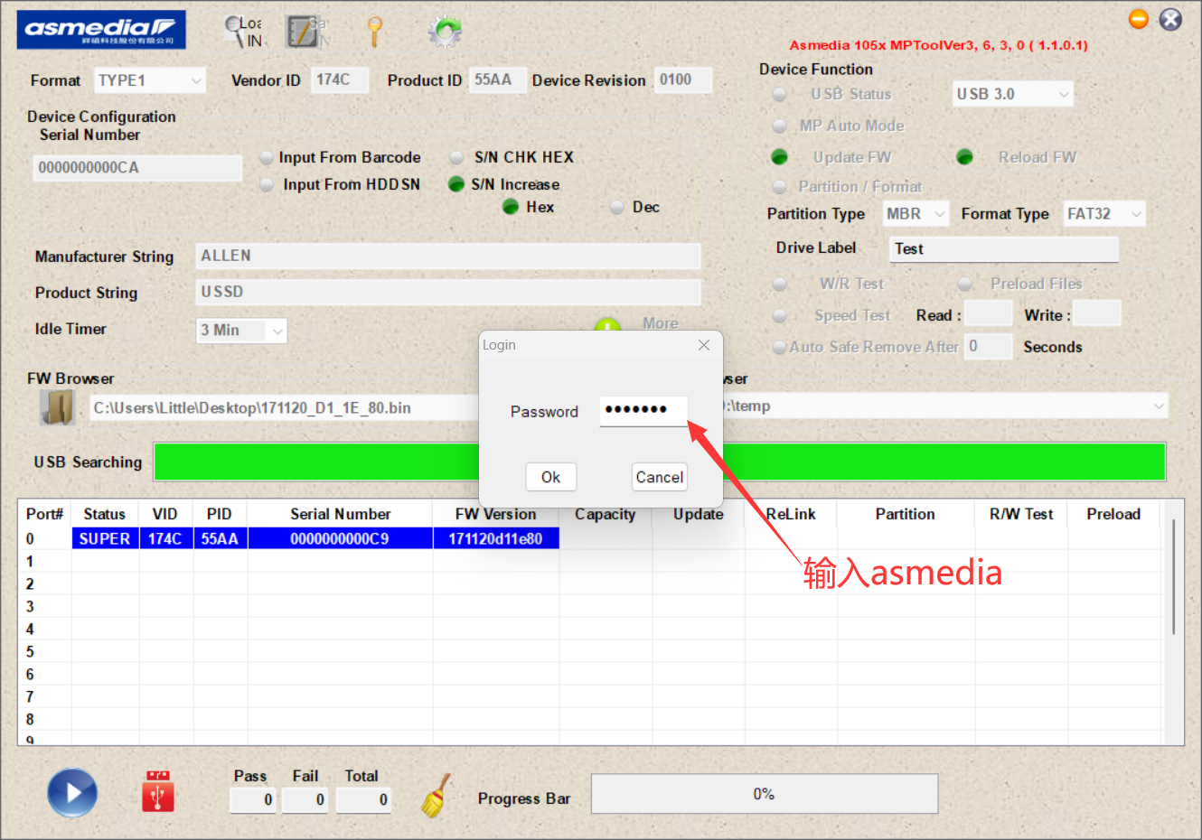Select serial number cell 0000000000C9
Image resolution: width=1202 pixels, height=840 pixels.
340,539
